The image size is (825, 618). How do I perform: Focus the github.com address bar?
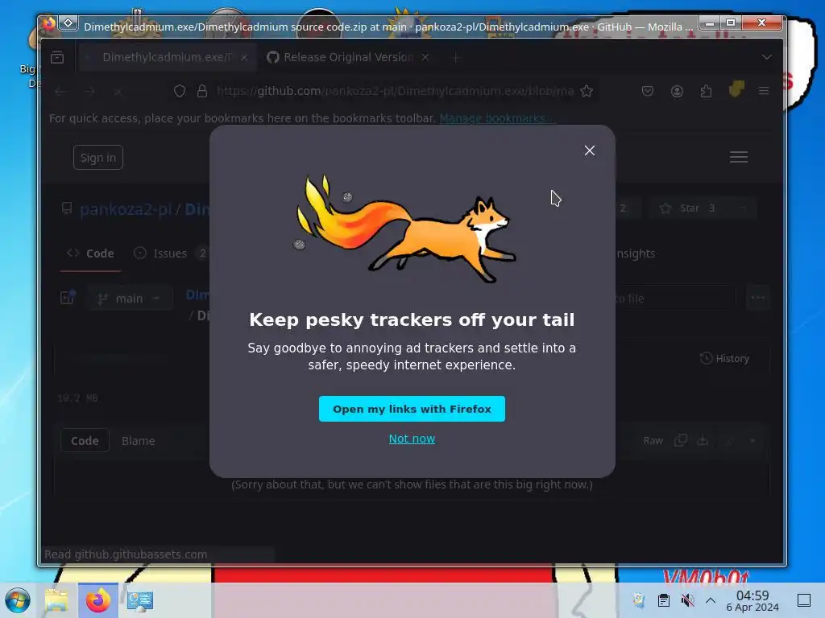[x=395, y=91]
